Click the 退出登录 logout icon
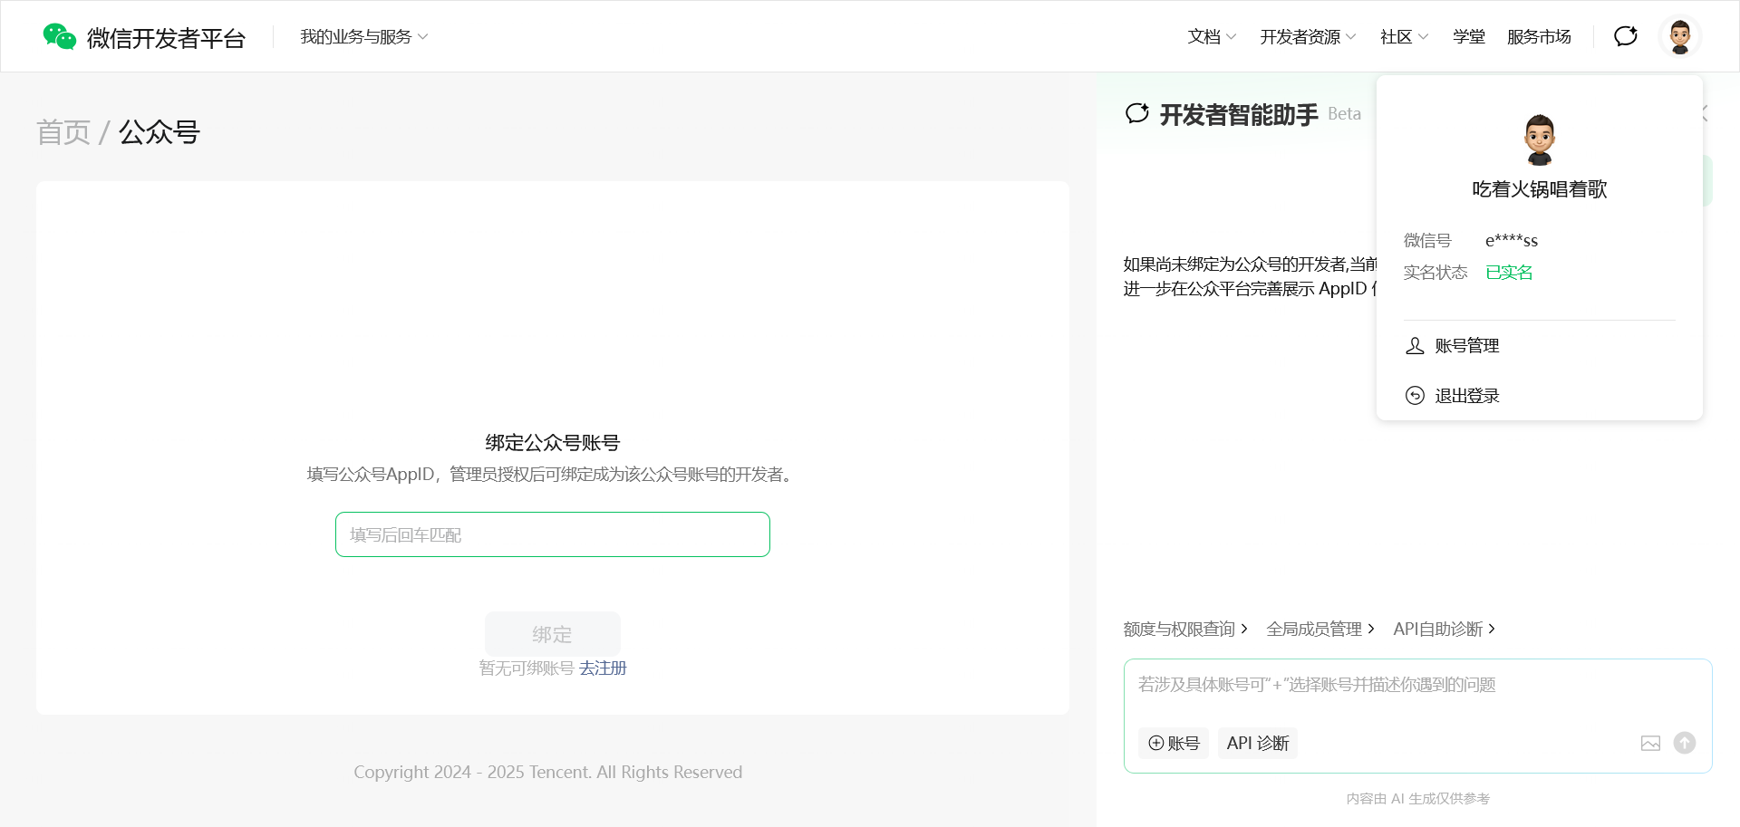This screenshot has width=1740, height=827. [1415, 396]
